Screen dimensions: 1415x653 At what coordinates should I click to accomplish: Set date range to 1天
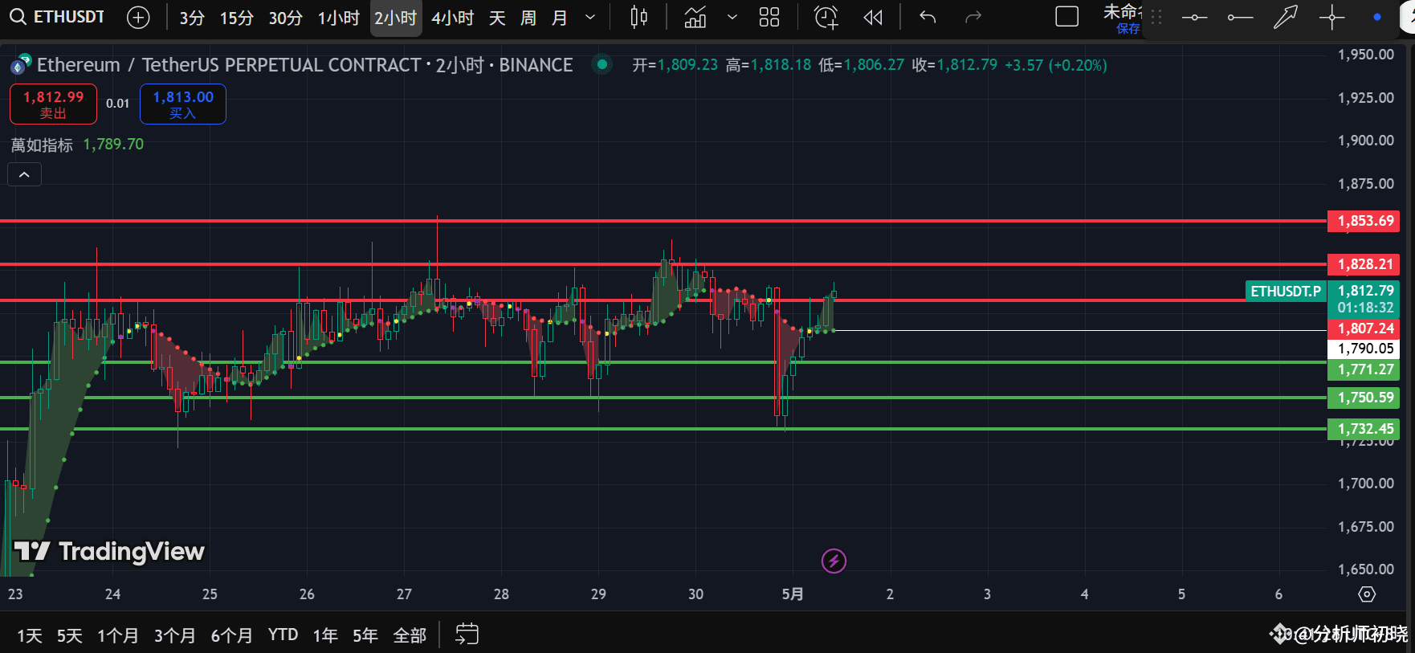[x=30, y=635]
